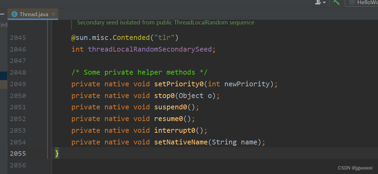Image resolution: width=378 pixels, height=174 pixels.
Task: Select the Thread.java editor tab
Action: pos(33,14)
